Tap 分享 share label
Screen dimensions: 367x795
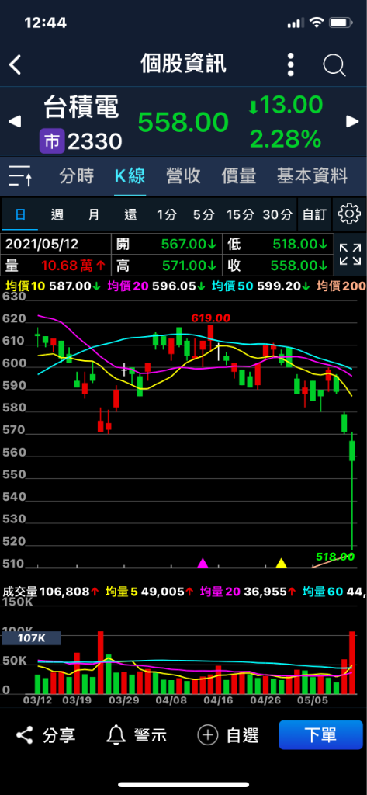click(x=59, y=734)
